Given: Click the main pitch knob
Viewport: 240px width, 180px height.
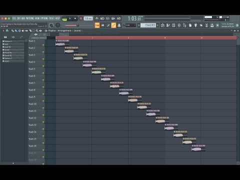Looking at the screenshot, I should tap(57, 25).
